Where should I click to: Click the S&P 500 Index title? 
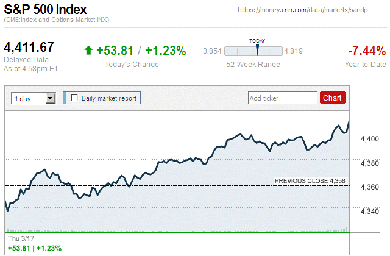point(45,10)
